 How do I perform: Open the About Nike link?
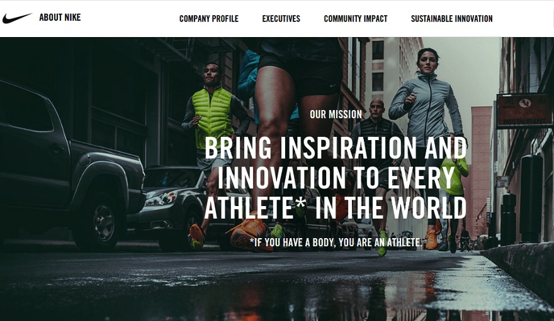60,18
